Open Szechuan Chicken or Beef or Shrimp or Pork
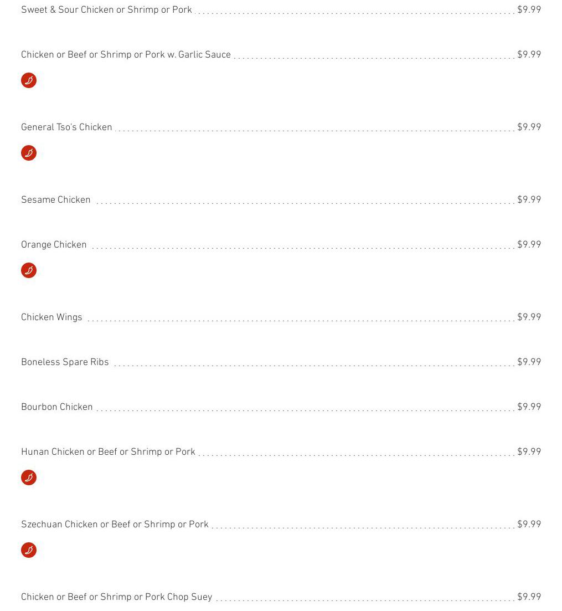Screen dimensions: 562x611 click(x=115, y=525)
